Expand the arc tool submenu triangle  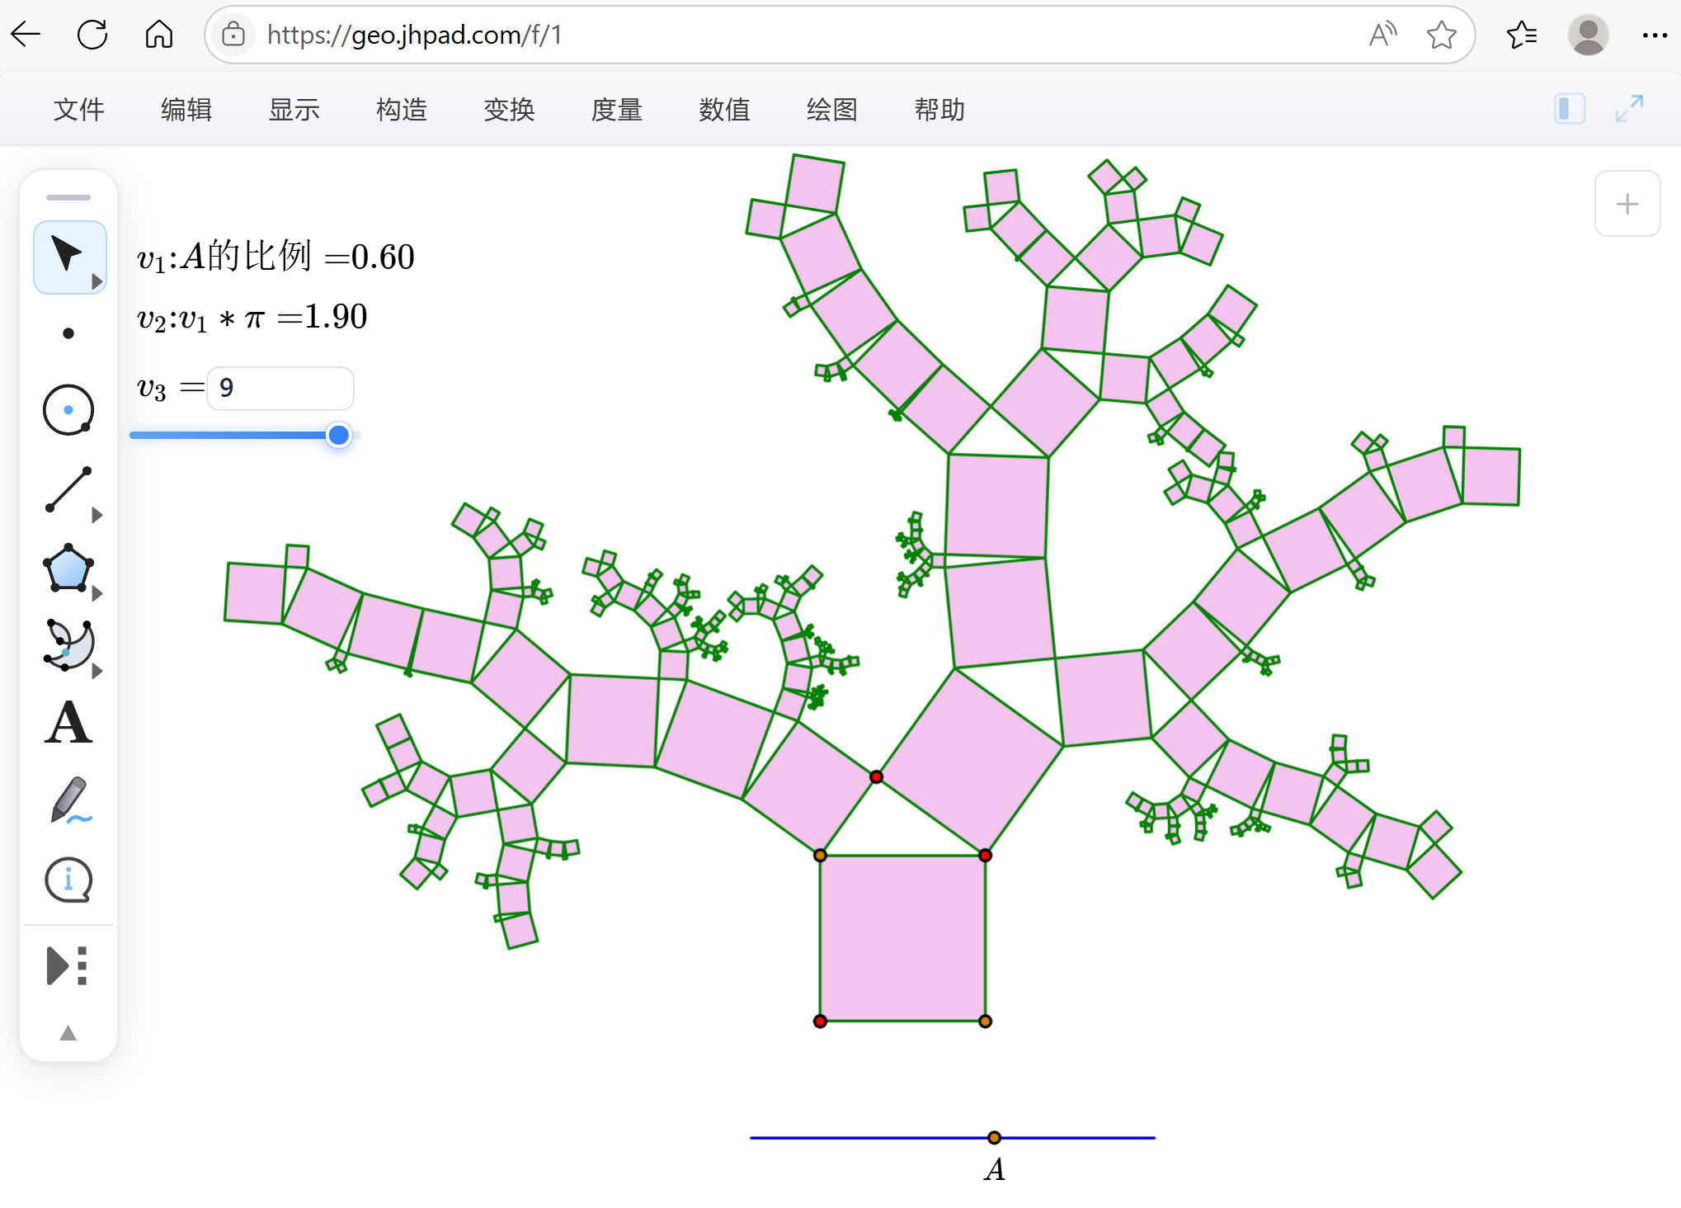coord(97,671)
